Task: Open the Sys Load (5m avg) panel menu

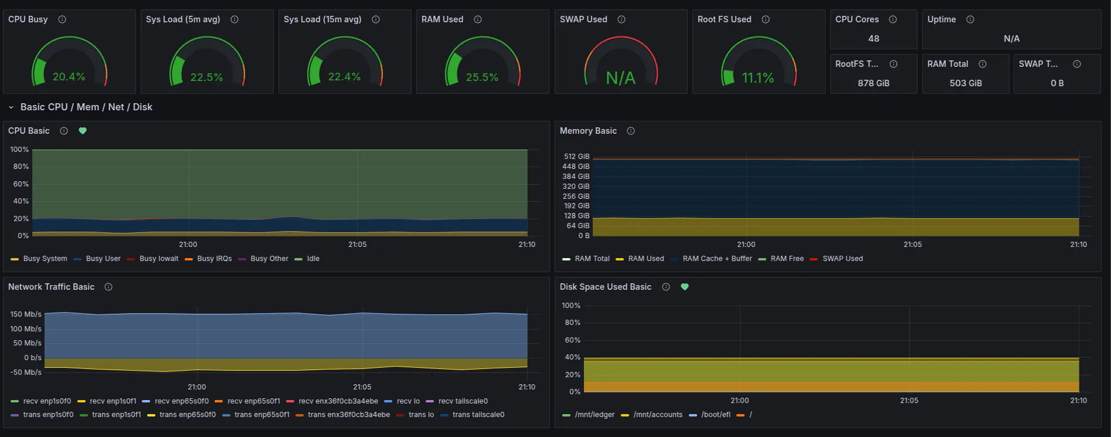Action: (183, 19)
